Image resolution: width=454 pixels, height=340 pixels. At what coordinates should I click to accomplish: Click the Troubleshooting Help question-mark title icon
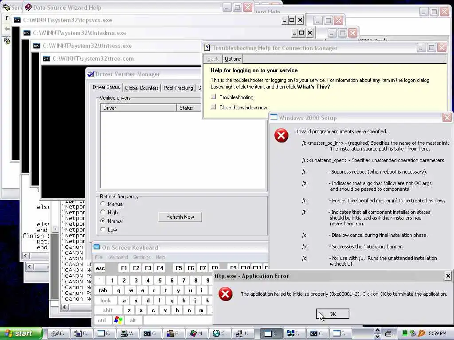207,48
